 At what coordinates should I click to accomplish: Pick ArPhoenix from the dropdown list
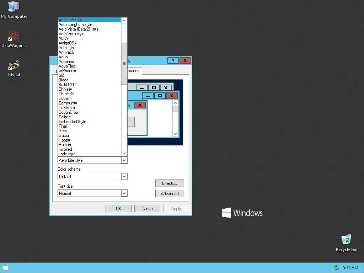point(89,71)
